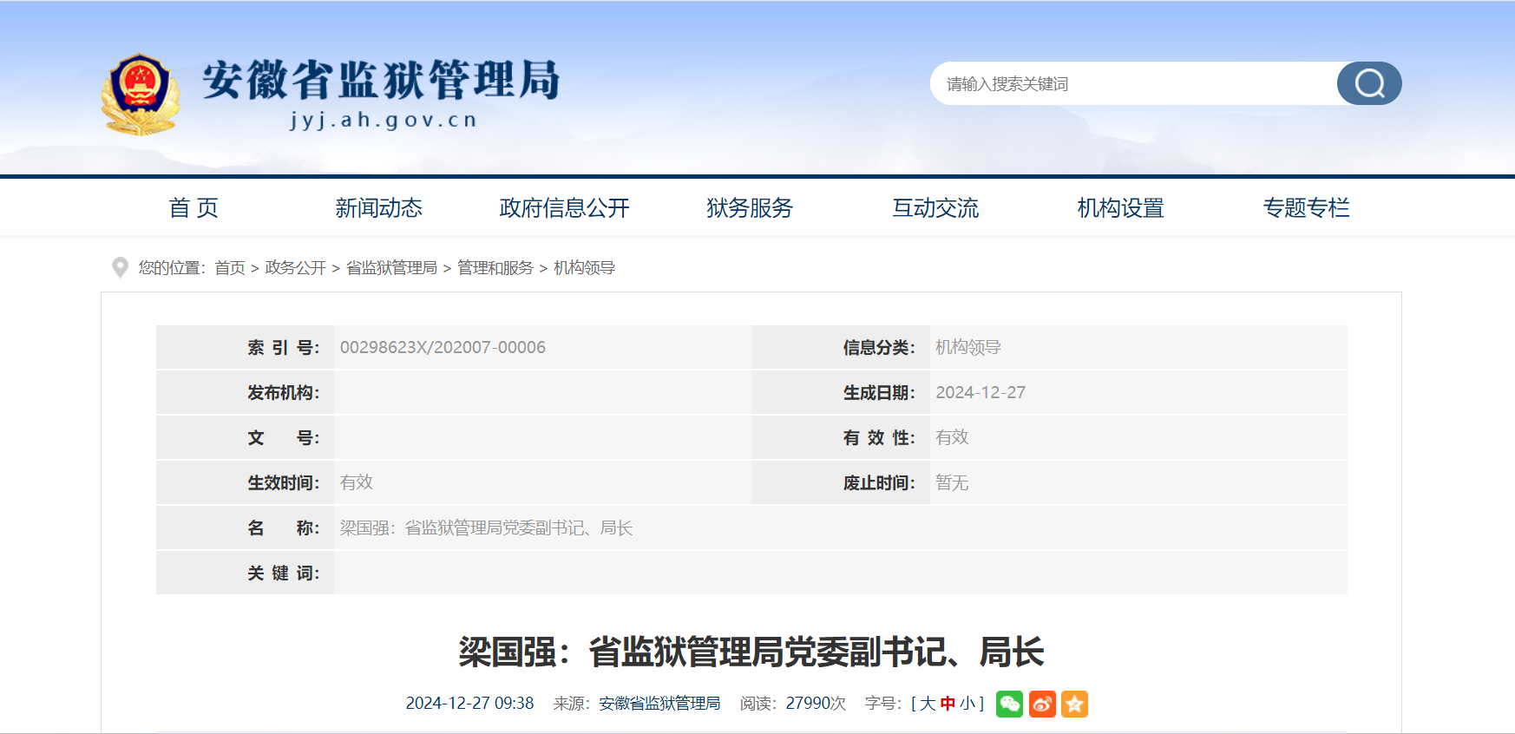Click the 安徽省监狱管理局 site title
The width and height of the screenshot is (1515, 734).
click(381, 80)
